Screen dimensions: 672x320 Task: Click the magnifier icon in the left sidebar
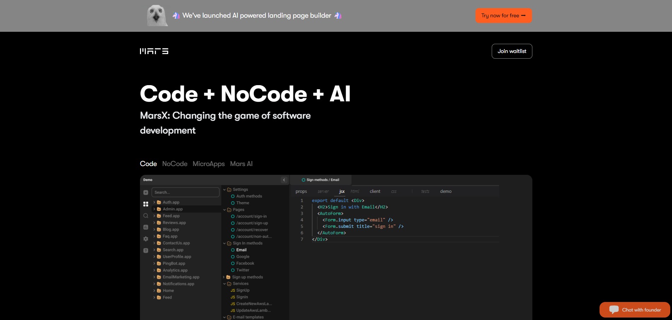(146, 215)
